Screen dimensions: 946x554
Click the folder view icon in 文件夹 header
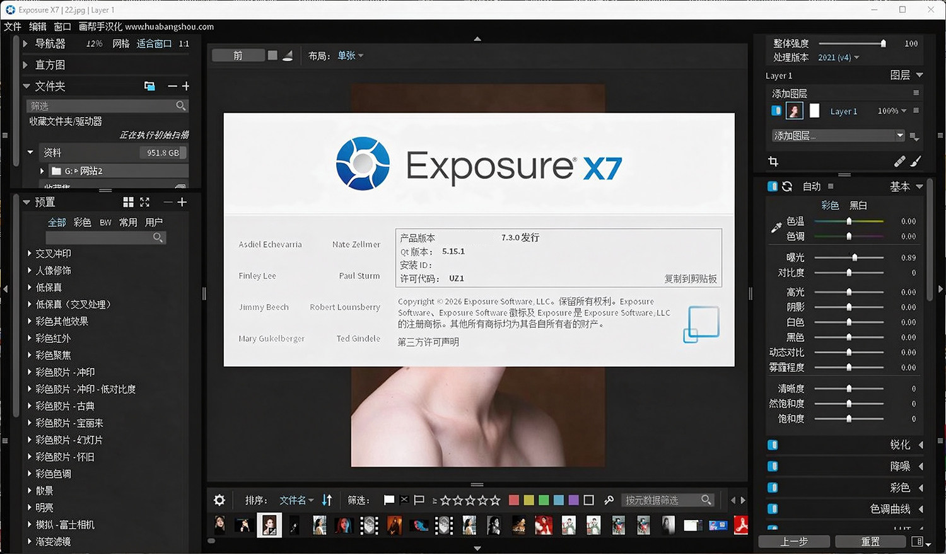point(149,86)
